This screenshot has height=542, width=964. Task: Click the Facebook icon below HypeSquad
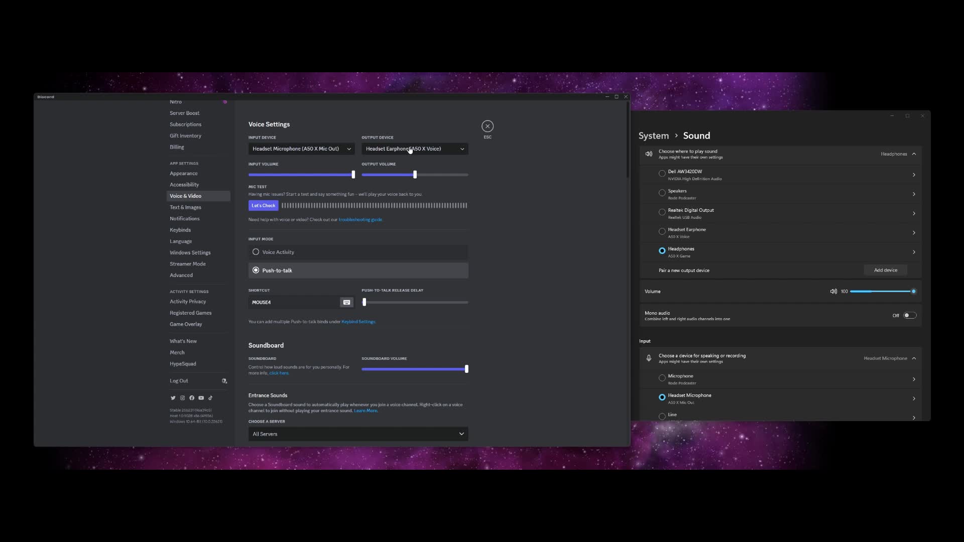click(192, 398)
